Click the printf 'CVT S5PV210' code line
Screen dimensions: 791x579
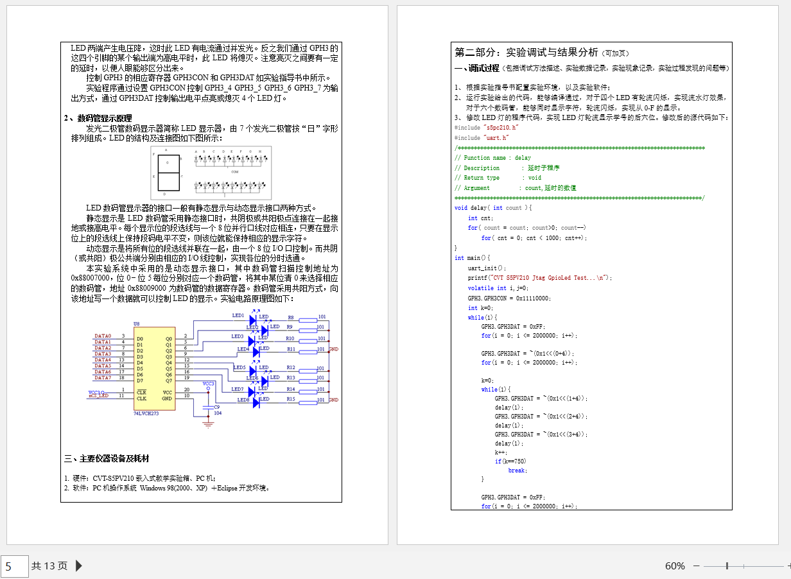540,278
